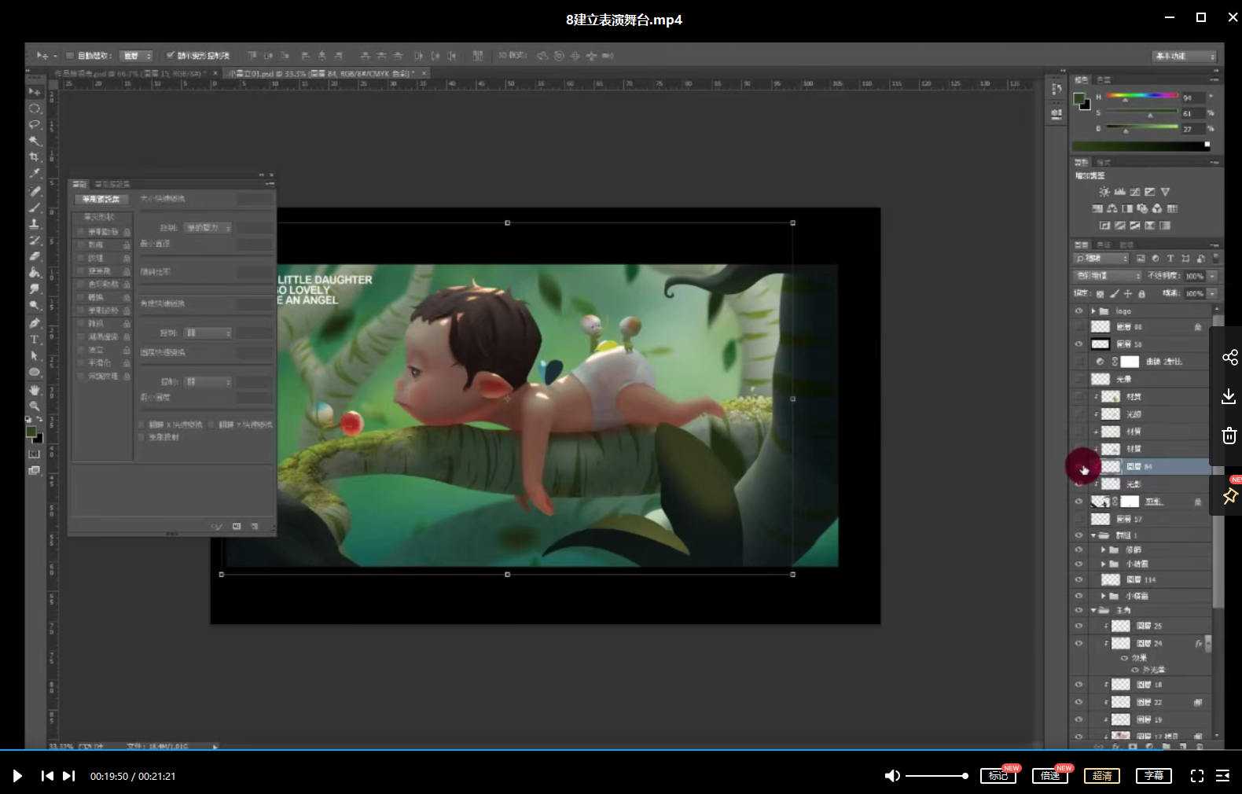Open the 超清 video quality options
1242x794 pixels.
1102,776
